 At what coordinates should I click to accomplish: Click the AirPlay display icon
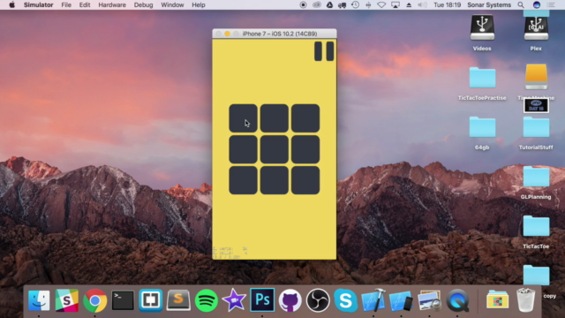(x=395, y=5)
